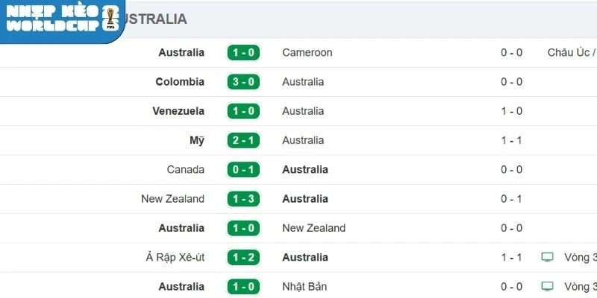Open the Canada team link
This screenshot has height=298, width=597.
coord(186,169)
